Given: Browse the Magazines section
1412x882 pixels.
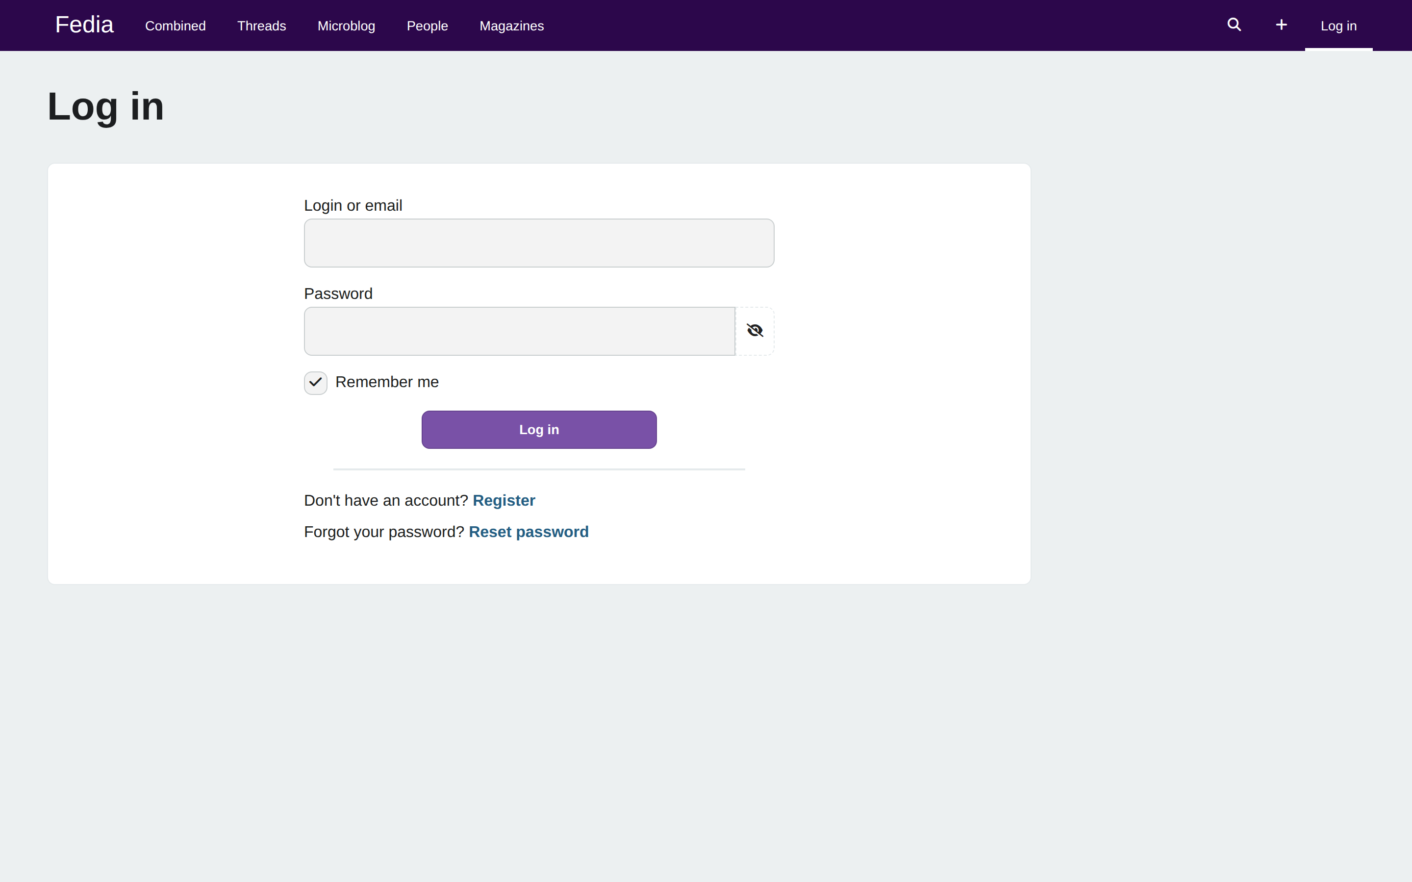Looking at the screenshot, I should 512,25.
